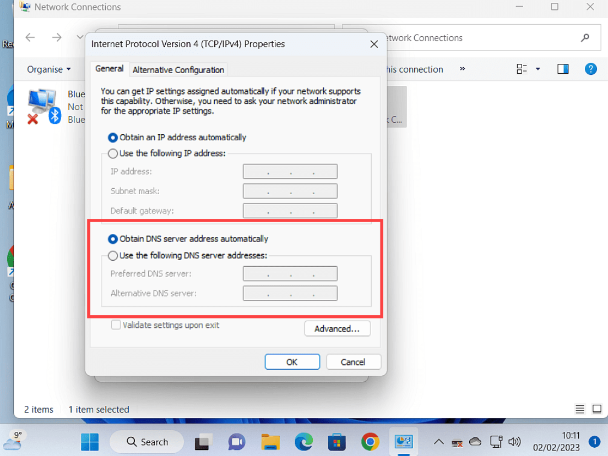
Task: Open the Help question mark icon
Action: tap(590, 69)
